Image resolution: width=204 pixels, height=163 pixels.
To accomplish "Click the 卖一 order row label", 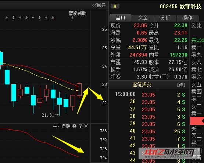I will (x=196, y=113).
